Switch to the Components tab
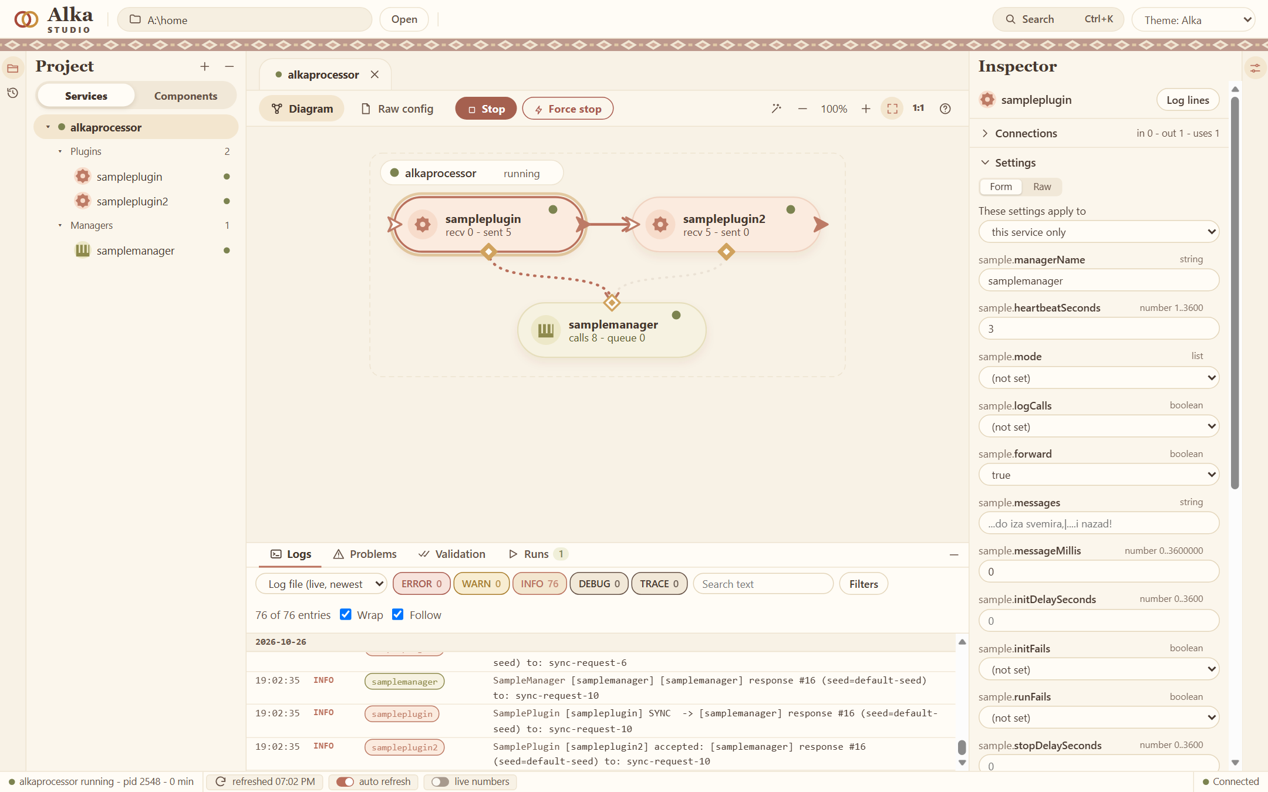1268x792 pixels. tap(186, 96)
